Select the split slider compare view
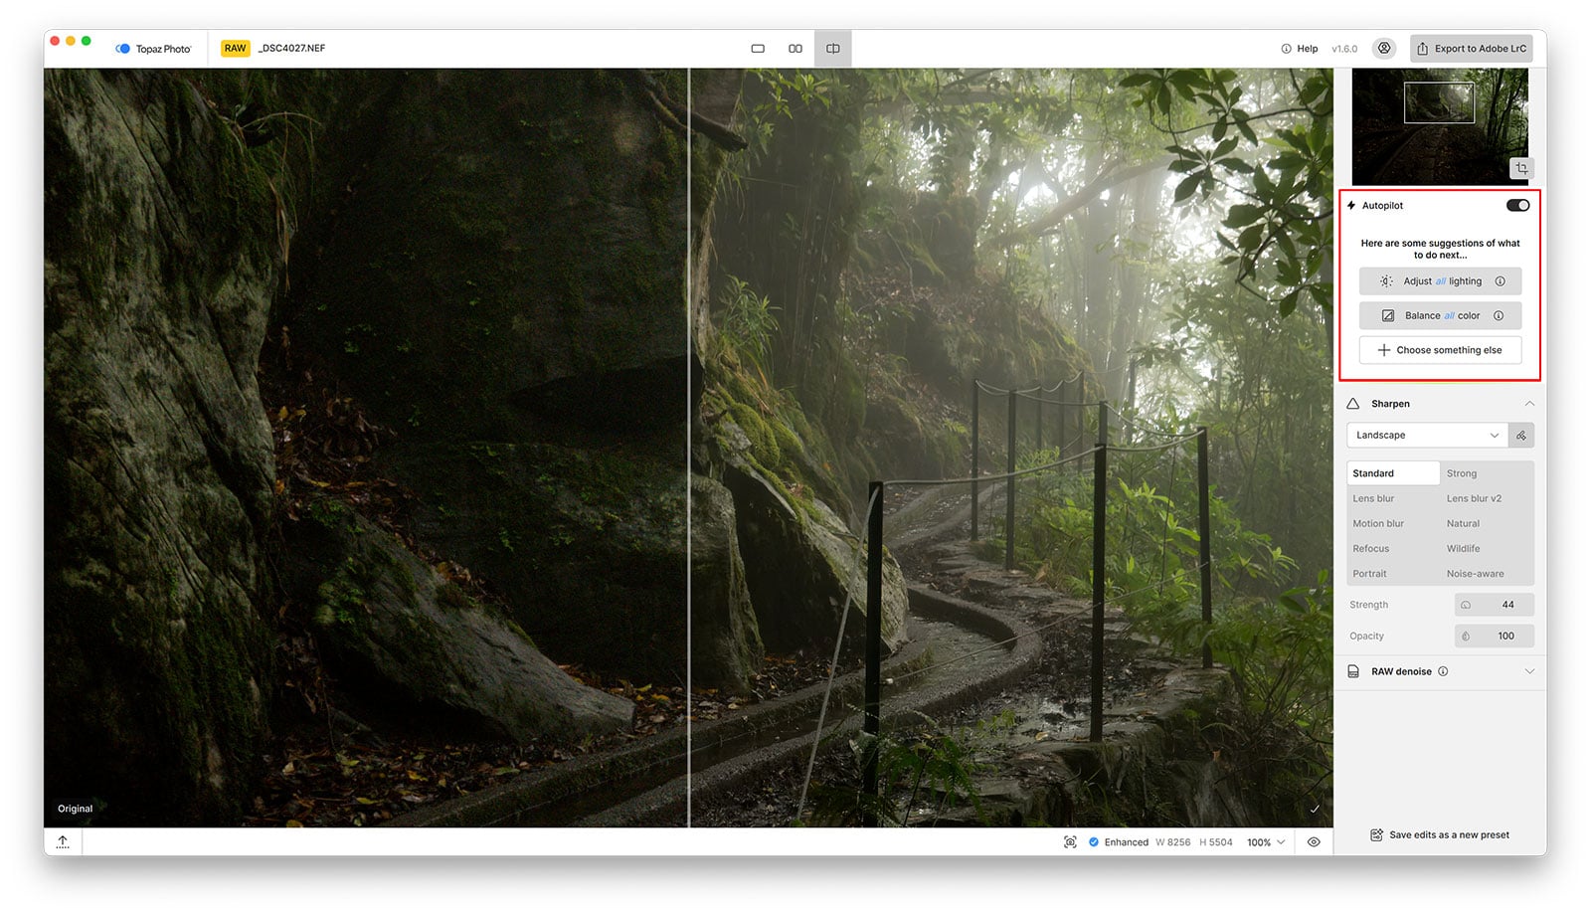 coord(833,48)
